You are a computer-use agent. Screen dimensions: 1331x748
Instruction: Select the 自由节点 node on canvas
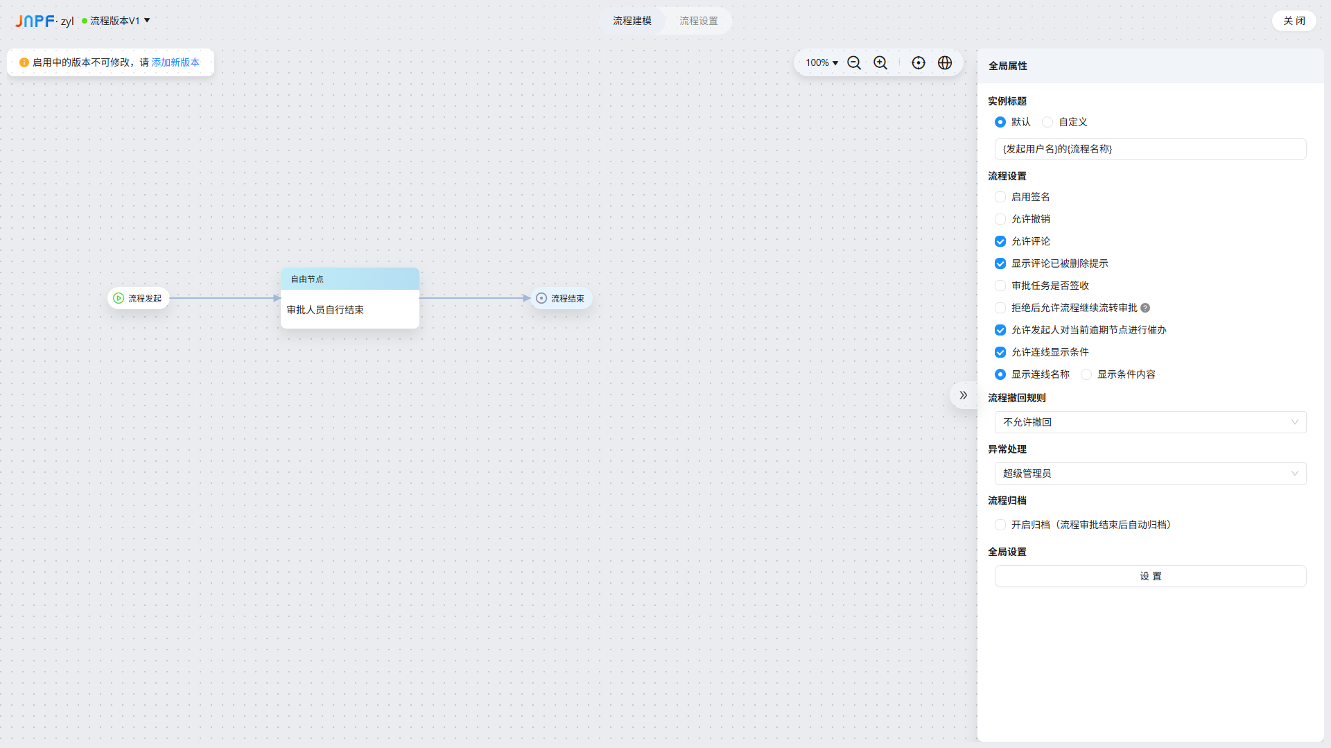pyautogui.click(x=349, y=298)
